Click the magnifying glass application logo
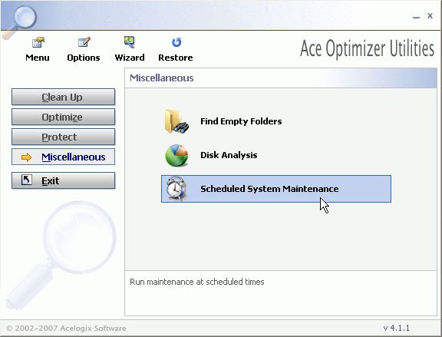442x337 pixels. coord(19,22)
